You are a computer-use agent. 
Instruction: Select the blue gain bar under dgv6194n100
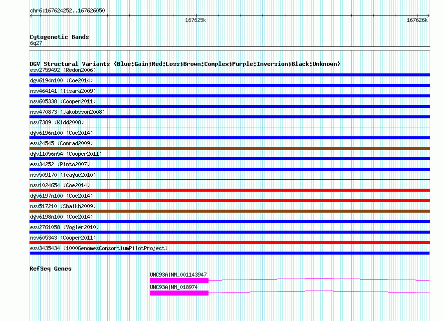[x=229, y=85]
